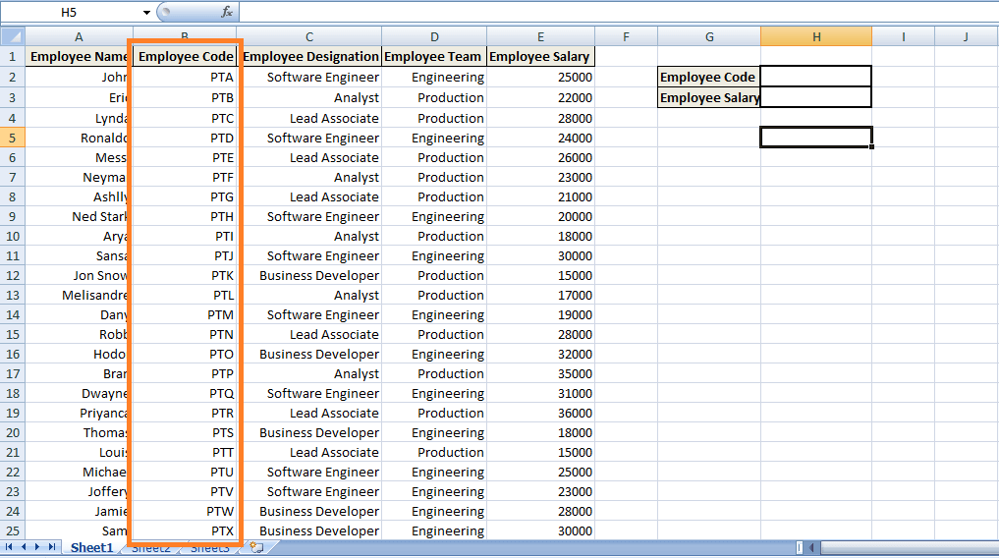The image size is (999, 558).
Task: Select the Employee Designation header cell
Action: click(x=311, y=56)
